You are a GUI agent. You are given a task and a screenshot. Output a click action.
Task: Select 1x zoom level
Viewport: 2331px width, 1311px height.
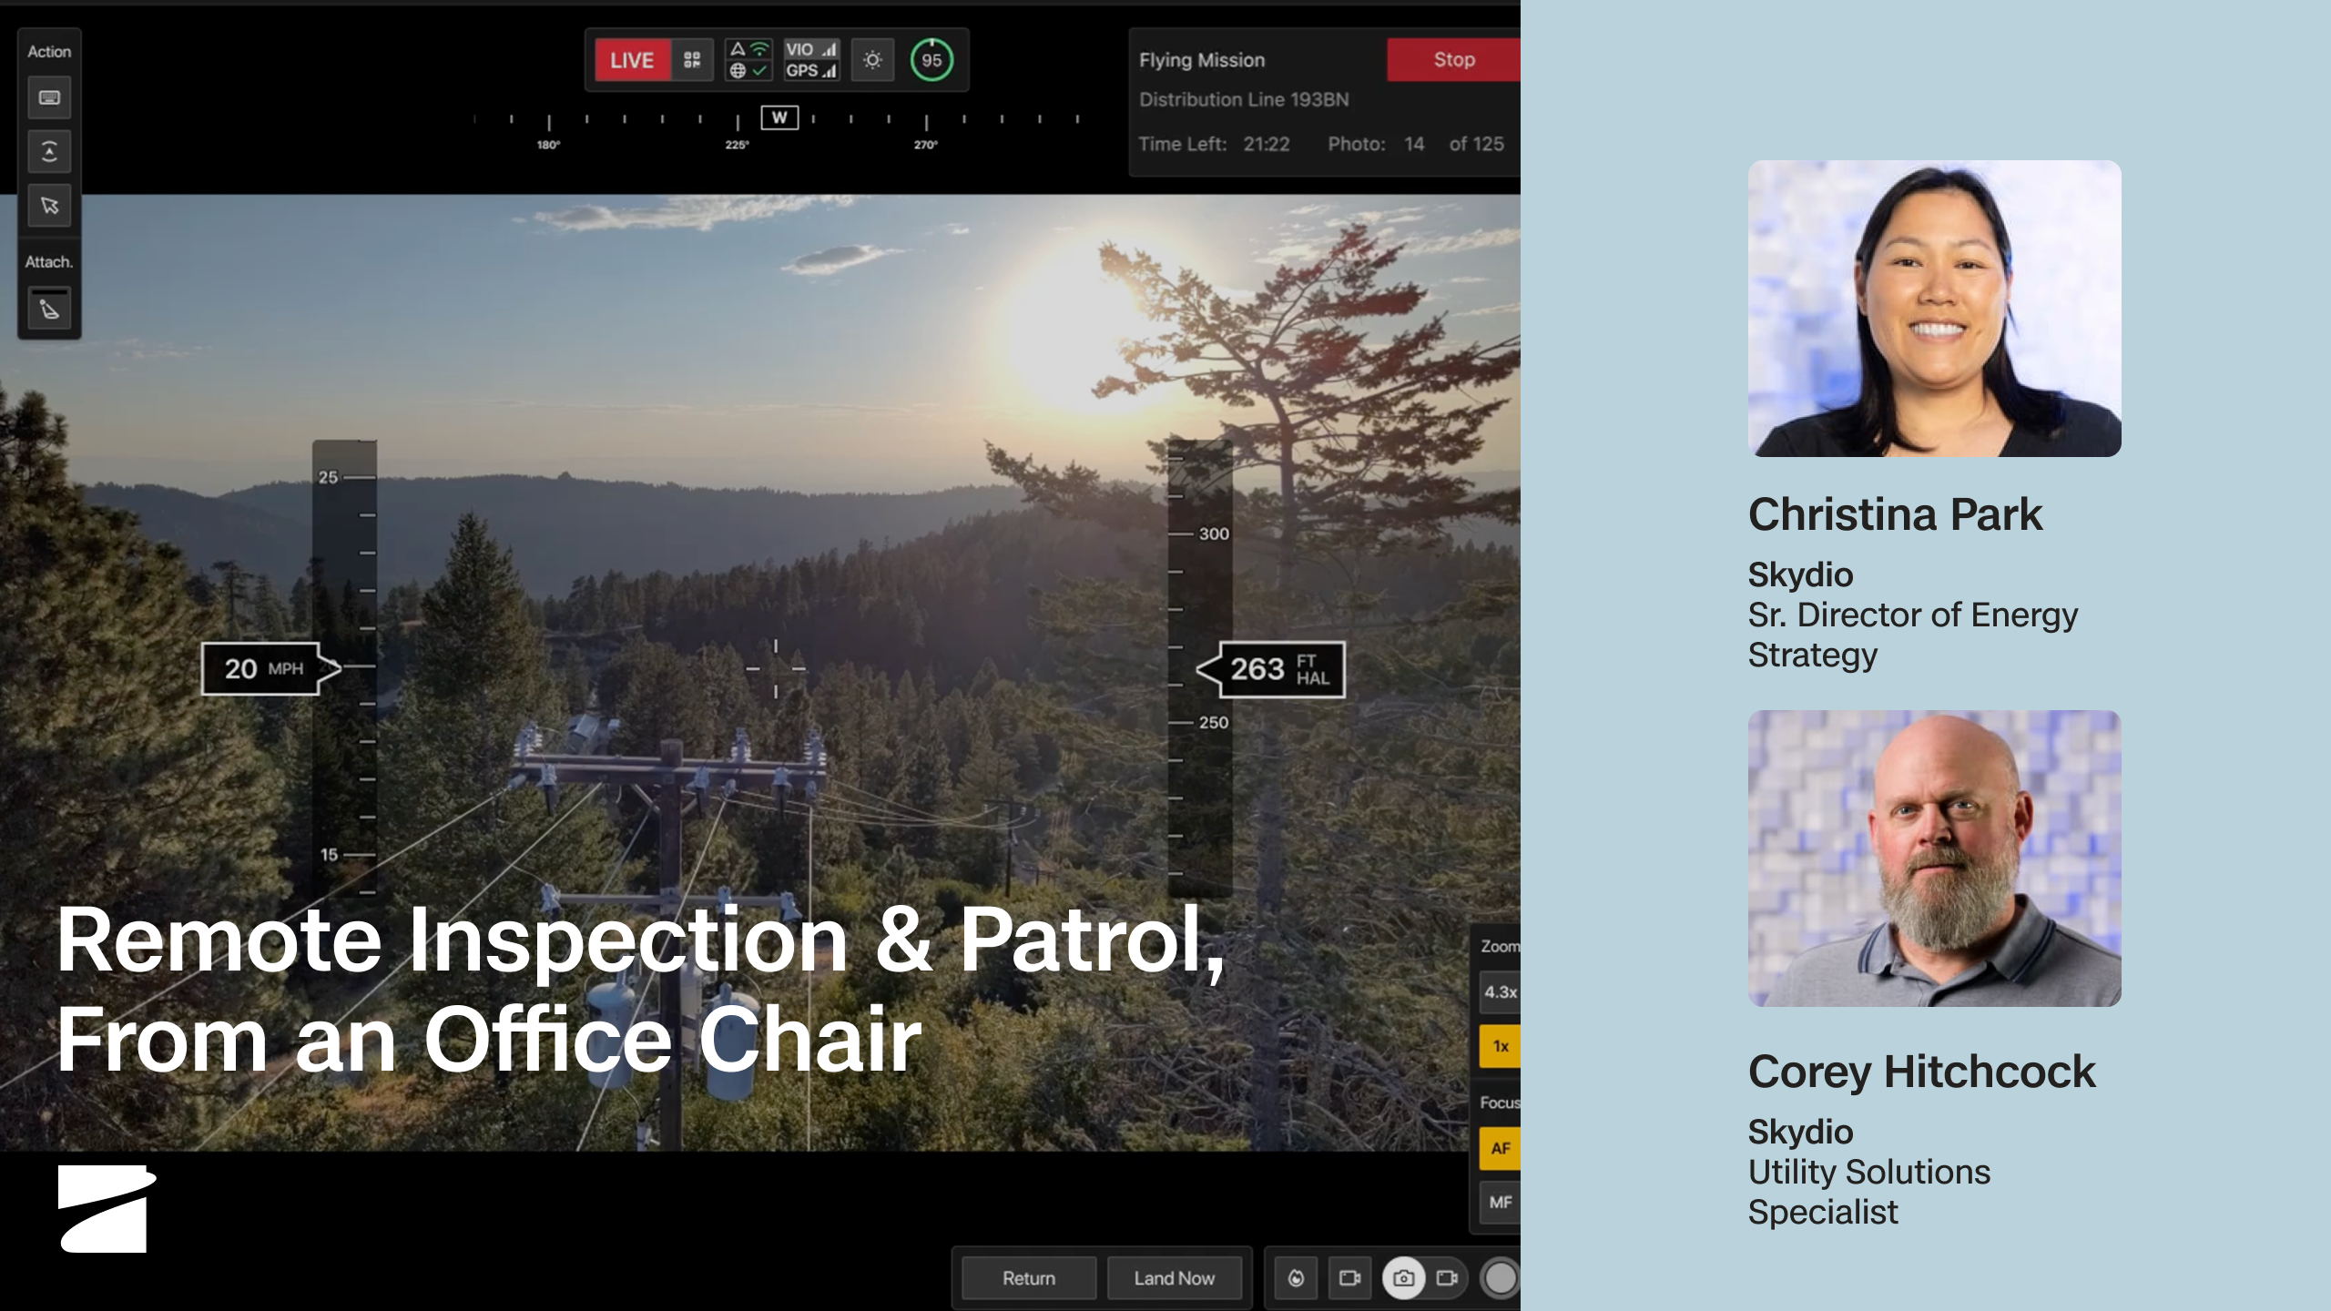(x=1500, y=1047)
